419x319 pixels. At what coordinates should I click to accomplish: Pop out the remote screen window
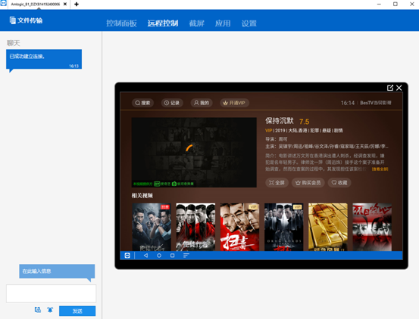[x=390, y=88]
